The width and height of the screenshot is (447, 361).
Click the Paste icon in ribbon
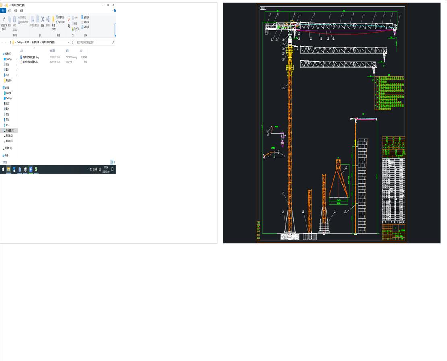[14, 19]
